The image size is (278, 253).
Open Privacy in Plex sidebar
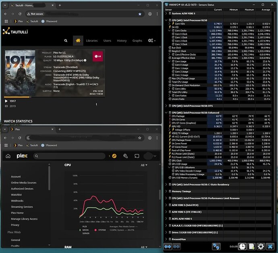tap(15, 225)
